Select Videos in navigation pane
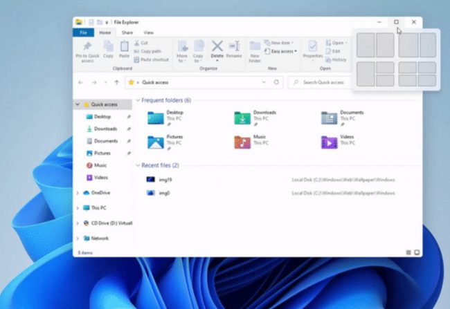 tap(101, 178)
